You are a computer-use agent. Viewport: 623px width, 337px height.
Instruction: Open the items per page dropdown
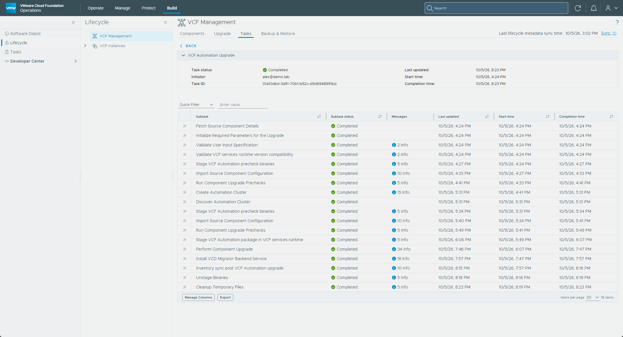click(593, 297)
